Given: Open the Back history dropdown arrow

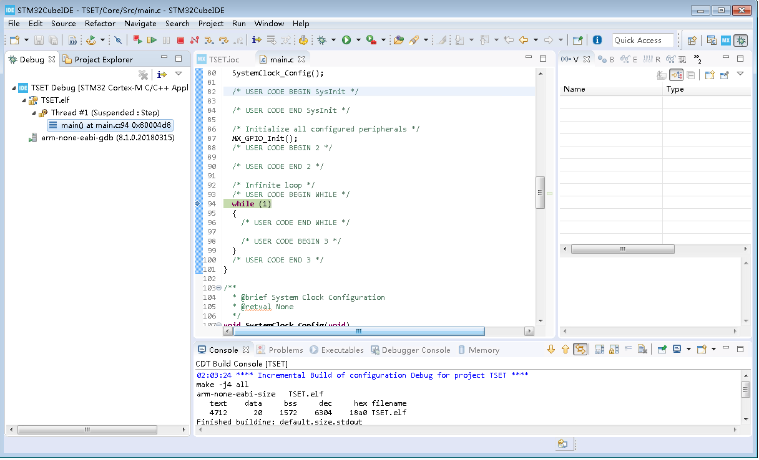Looking at the screenshot, I should pyautogui.click(x=535, y=40).
